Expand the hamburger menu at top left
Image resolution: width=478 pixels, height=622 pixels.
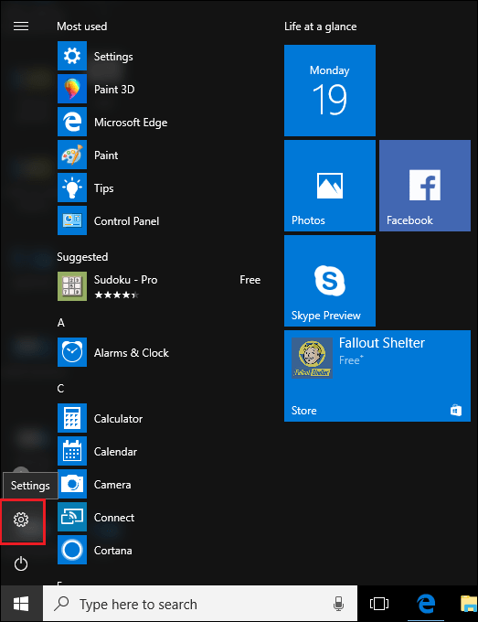(21, 27)
